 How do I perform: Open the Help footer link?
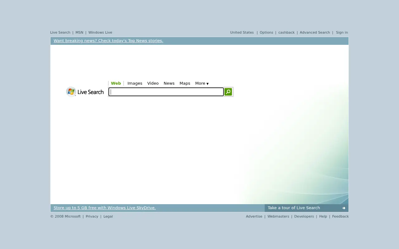(323, 216)
